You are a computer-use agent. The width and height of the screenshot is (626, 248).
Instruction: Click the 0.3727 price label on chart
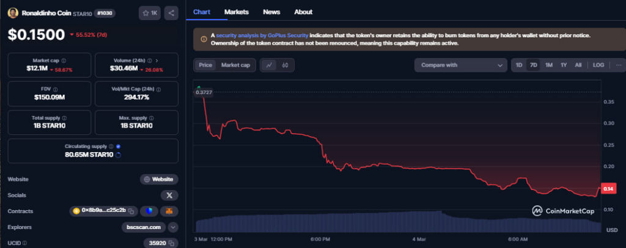[x=204, y=92]
